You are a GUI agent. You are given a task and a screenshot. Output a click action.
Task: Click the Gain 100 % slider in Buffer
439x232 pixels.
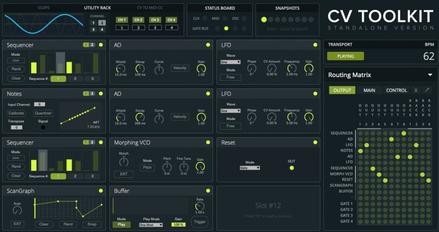click(178, 224)
